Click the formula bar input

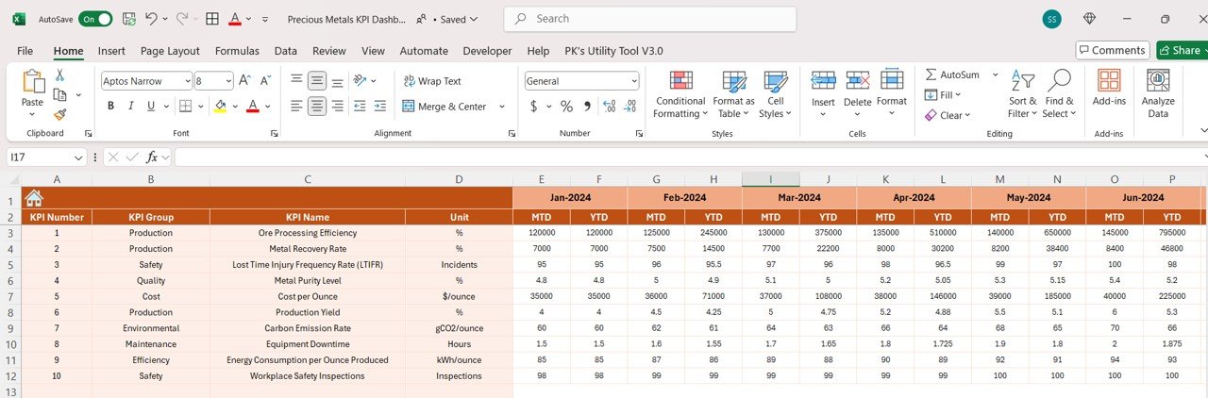pyautogui.click(x=691, y=158)
